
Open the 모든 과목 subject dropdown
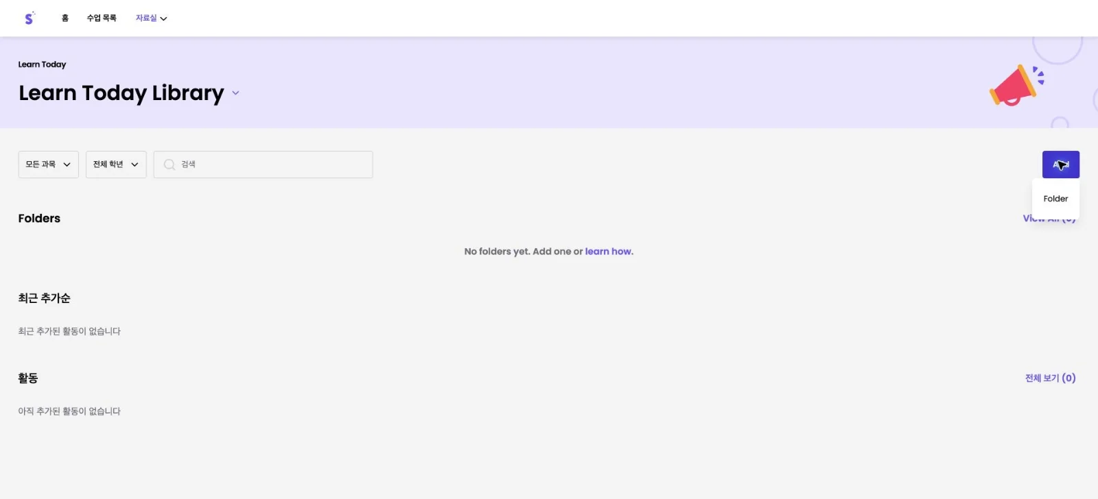[48, 165]
